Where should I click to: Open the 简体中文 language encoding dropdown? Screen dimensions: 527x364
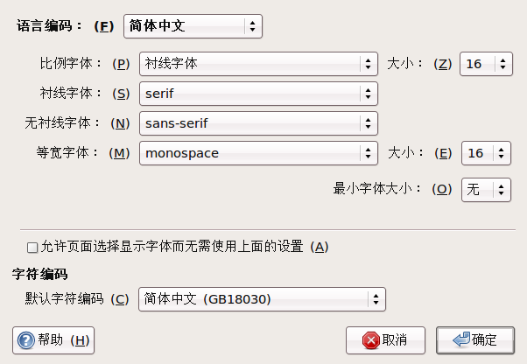tap(193, 26)
